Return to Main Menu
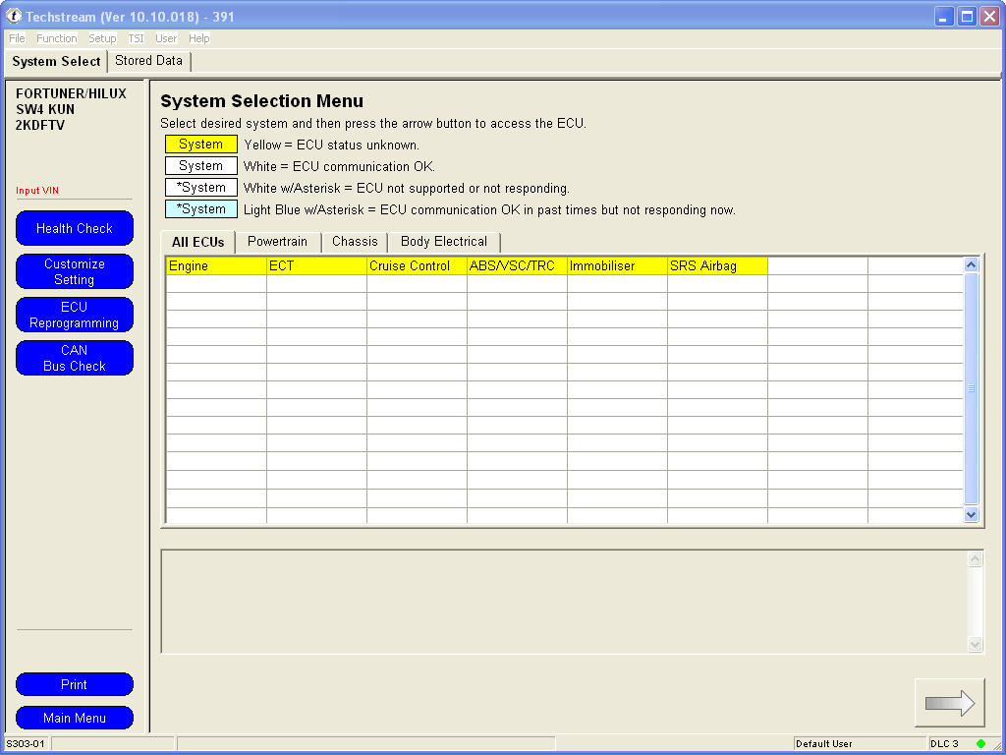1006x755 pixels. click(x=75, y=718)
